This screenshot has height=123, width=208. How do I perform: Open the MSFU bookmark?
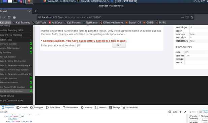click(x=161, y=23)
